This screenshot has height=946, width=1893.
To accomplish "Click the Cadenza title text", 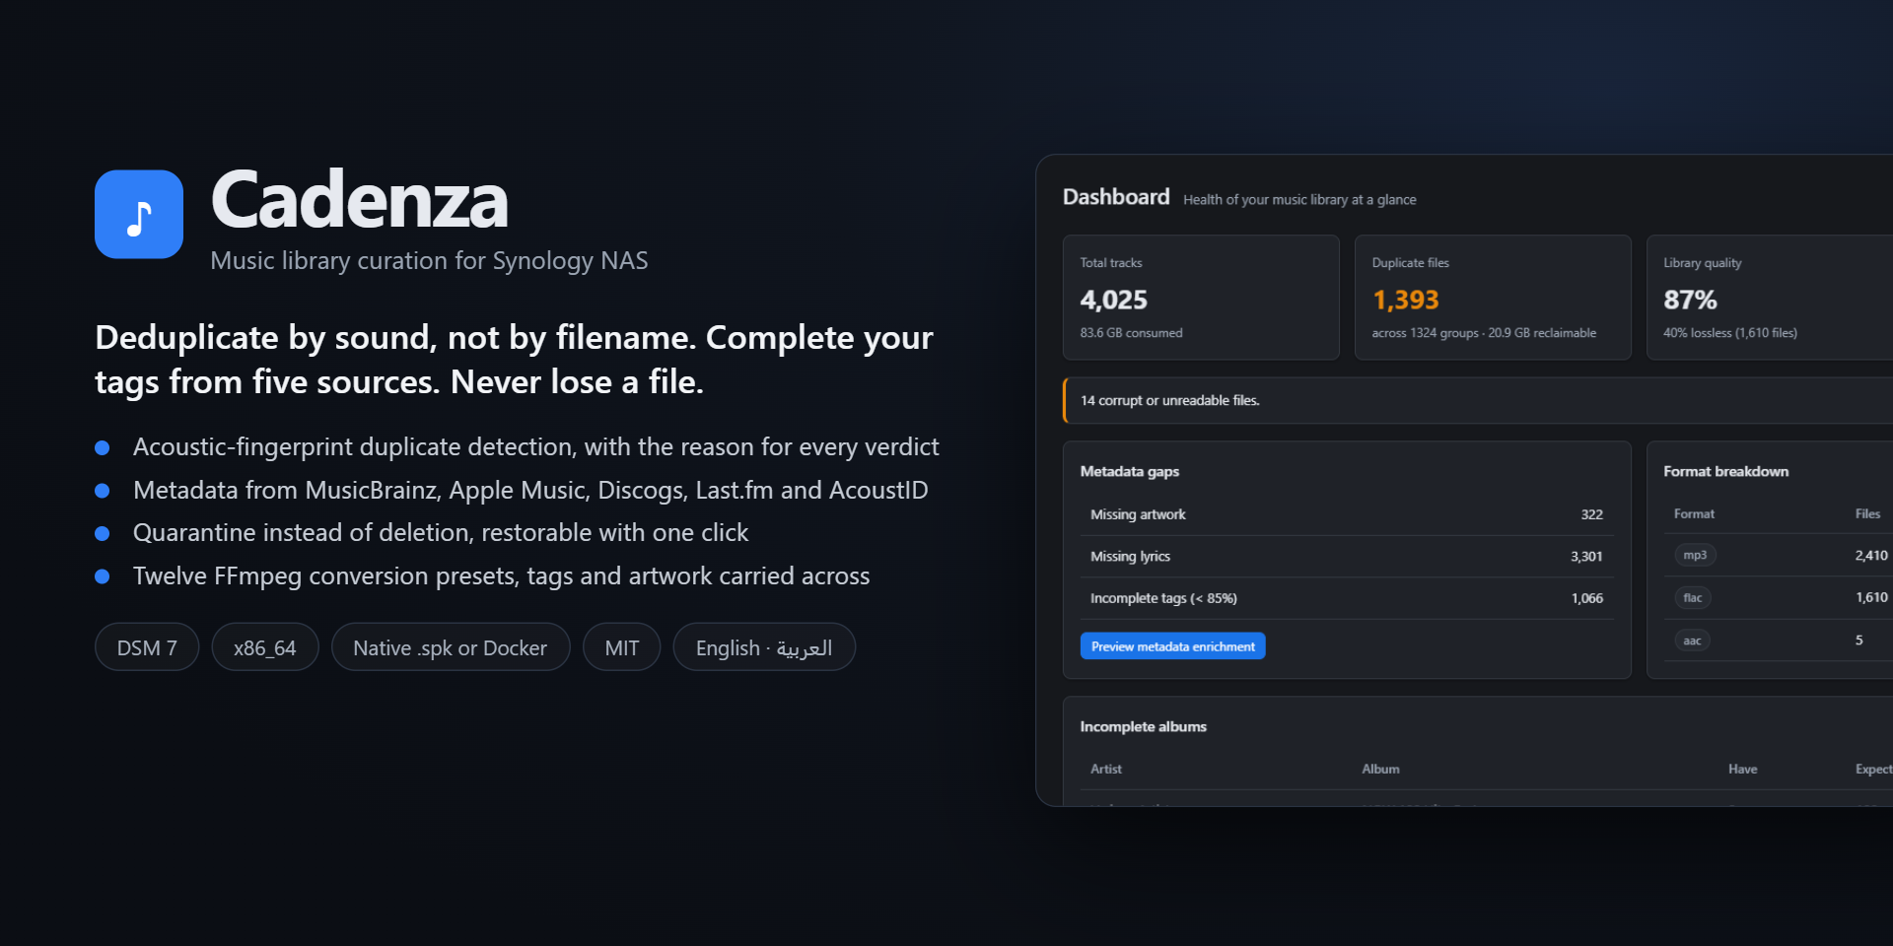I will click(360, 200).
